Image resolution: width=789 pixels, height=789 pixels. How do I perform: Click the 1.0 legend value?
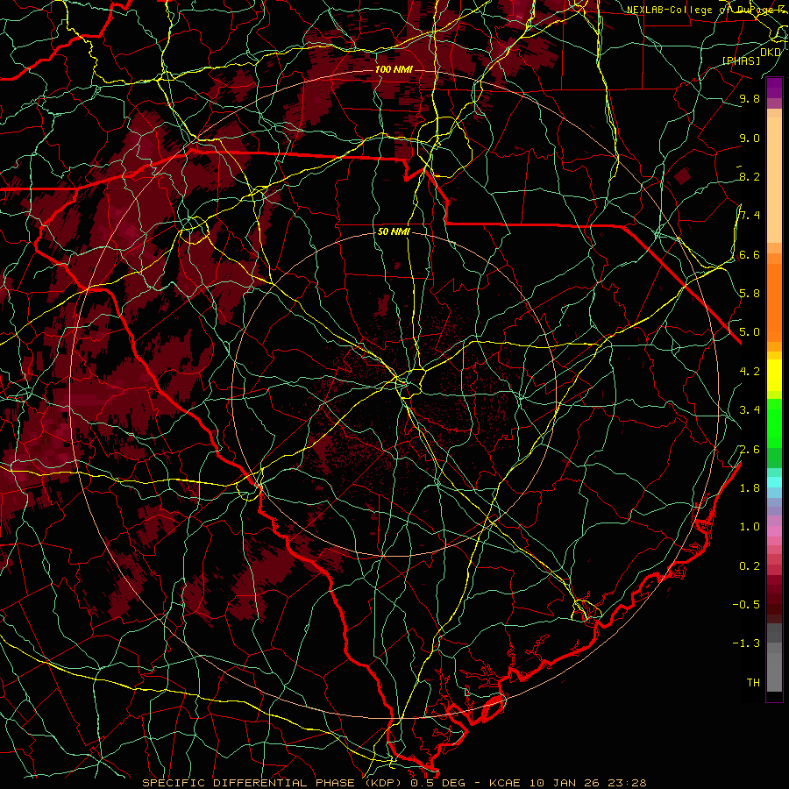point(750,527)
